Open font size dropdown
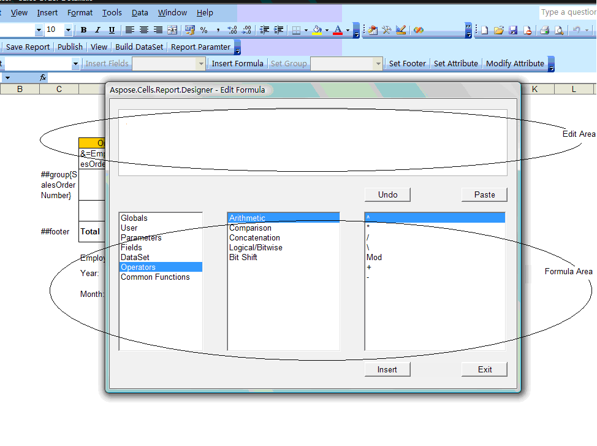The image size is (597, 446). click(68, 29)
